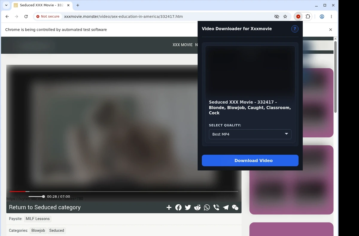Share the video via WhatsApp

(x=207, y=207)
